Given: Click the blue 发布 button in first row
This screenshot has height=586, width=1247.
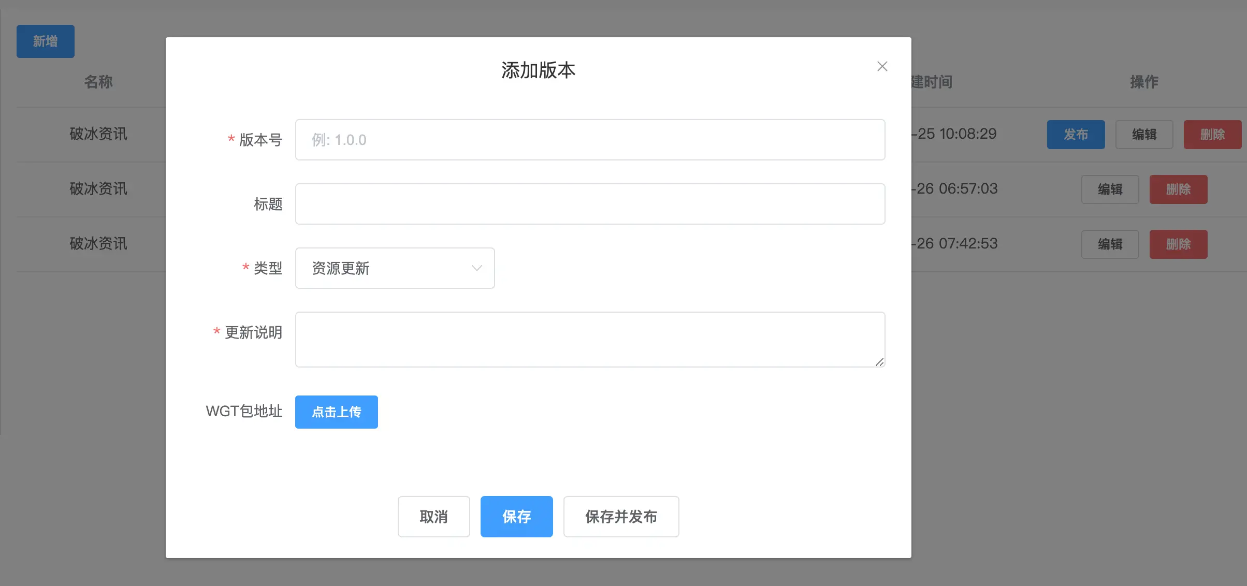Looking at the screenshot, I should [x=1076, y=135].
